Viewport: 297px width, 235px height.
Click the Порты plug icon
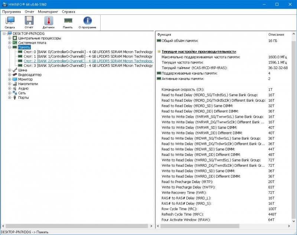15,98
